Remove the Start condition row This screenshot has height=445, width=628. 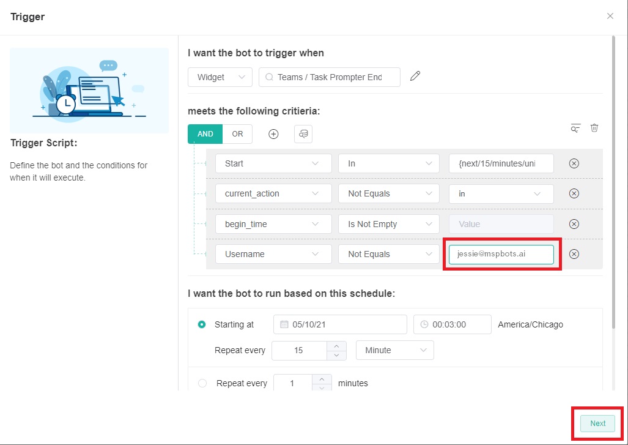point(574,163)
